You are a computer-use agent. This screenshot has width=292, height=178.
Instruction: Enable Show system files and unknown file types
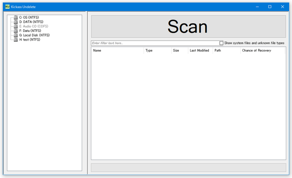[x=221, y=43]
